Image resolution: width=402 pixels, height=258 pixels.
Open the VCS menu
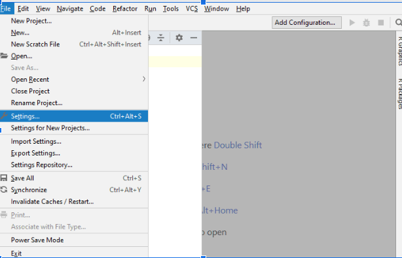coord(192,8)
